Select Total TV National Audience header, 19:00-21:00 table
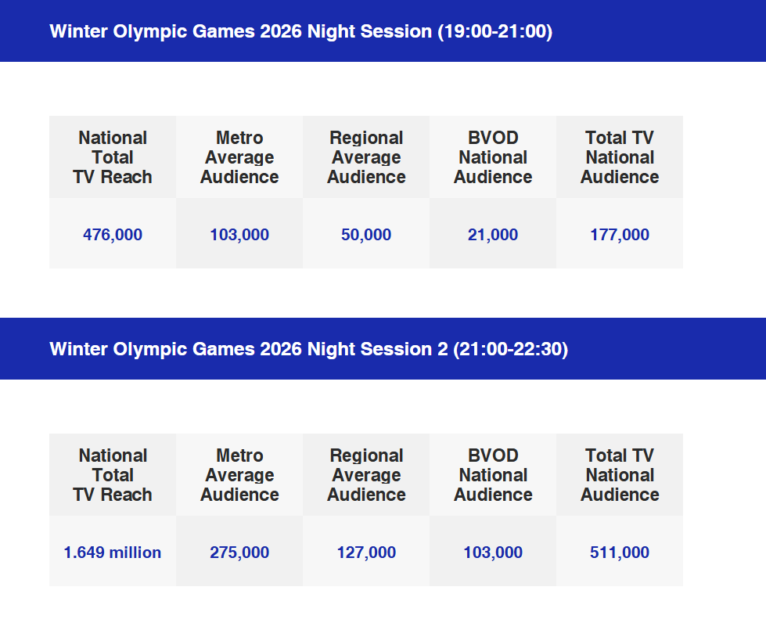 [620, 157]
